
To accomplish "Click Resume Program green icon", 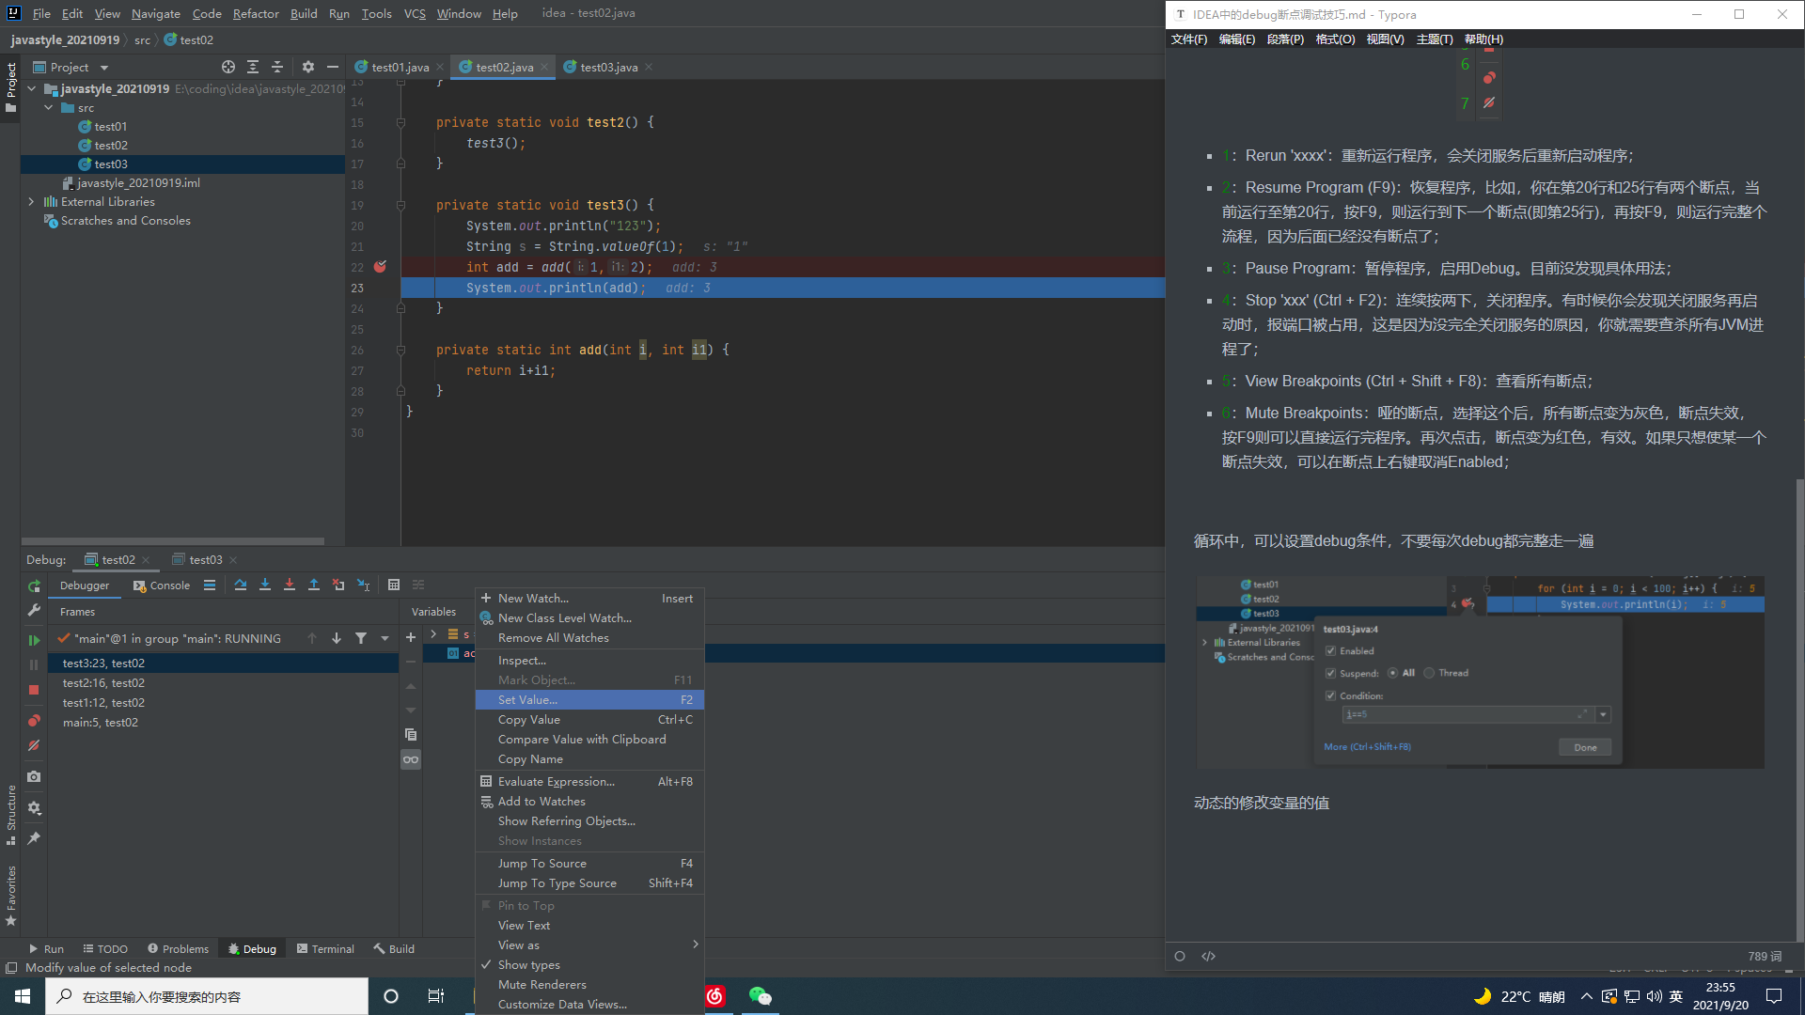I will [x=34, y=640].
